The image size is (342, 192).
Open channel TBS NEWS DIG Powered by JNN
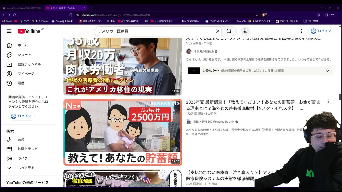tap(214, 122)
